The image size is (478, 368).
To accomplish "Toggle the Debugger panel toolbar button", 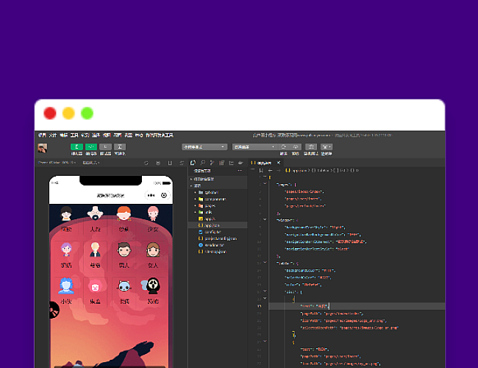I will tap(106, 146).
